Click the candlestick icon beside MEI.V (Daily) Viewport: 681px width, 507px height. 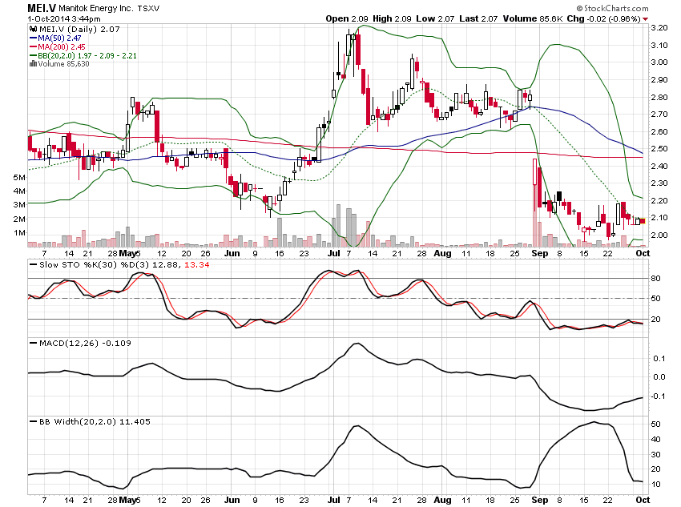[34, 29]
